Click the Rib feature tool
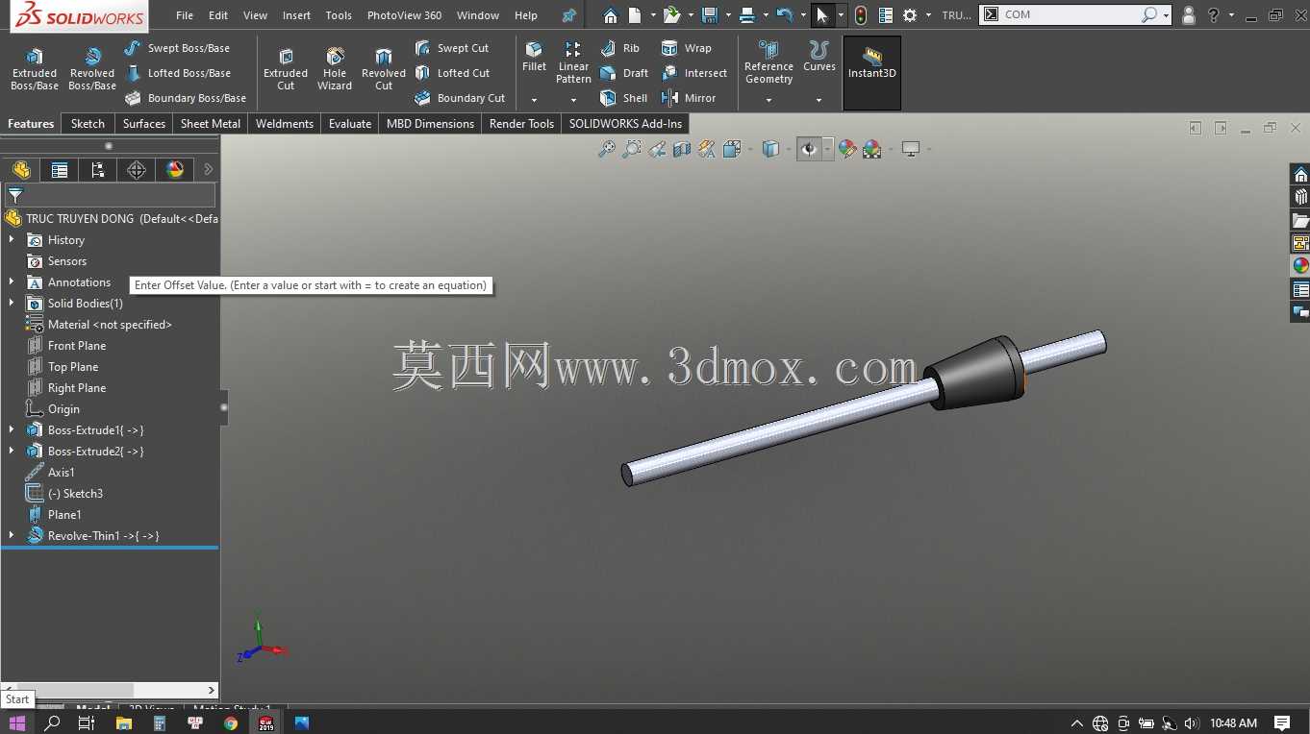 coord(620,48)
